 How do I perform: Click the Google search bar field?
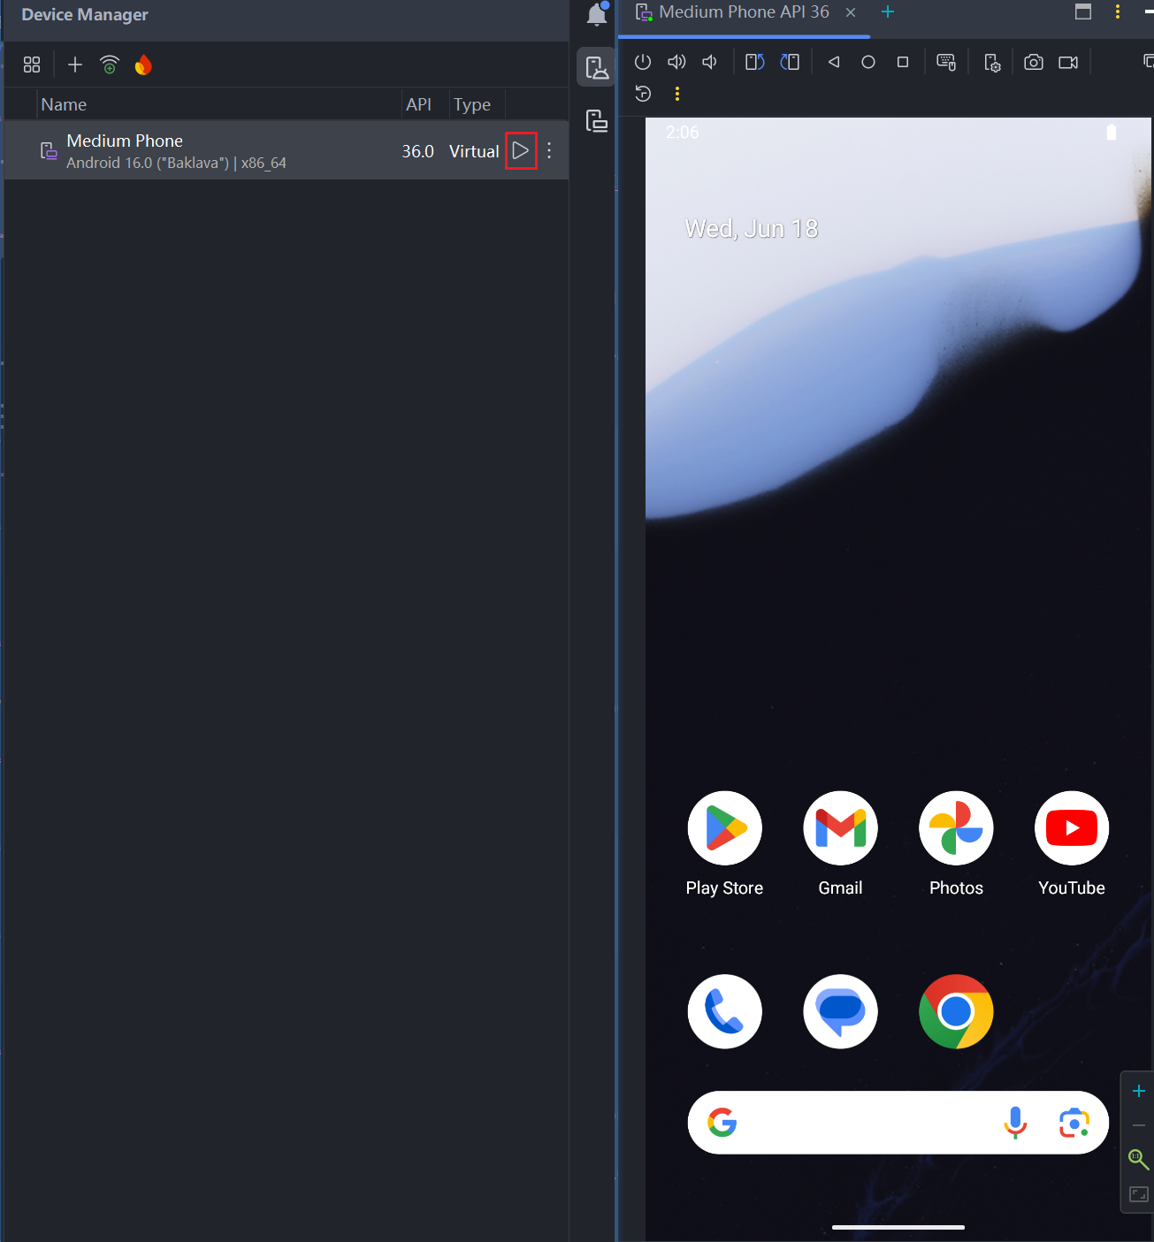(898, 1123)
